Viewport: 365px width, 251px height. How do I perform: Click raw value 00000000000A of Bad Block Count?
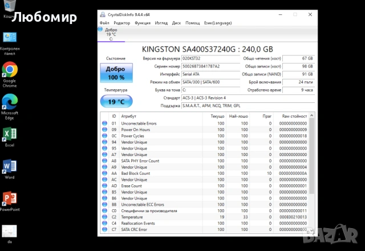pyautogui.click(x=293, y=173)
